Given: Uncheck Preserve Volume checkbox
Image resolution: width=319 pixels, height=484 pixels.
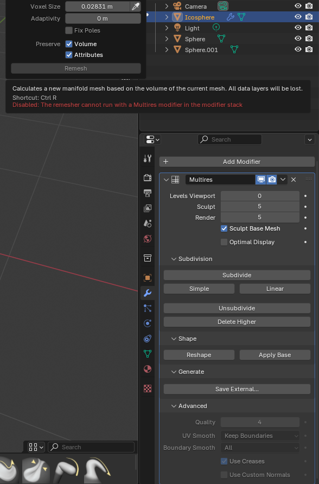Looking at the screenshot, I should pyautogui.click(x=69, y=44).
